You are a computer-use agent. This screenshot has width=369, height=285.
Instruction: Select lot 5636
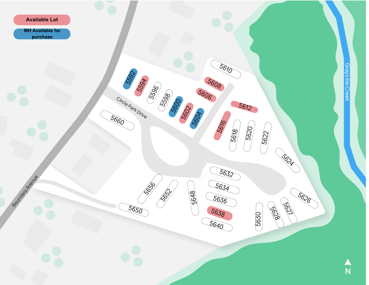(221, 200)
